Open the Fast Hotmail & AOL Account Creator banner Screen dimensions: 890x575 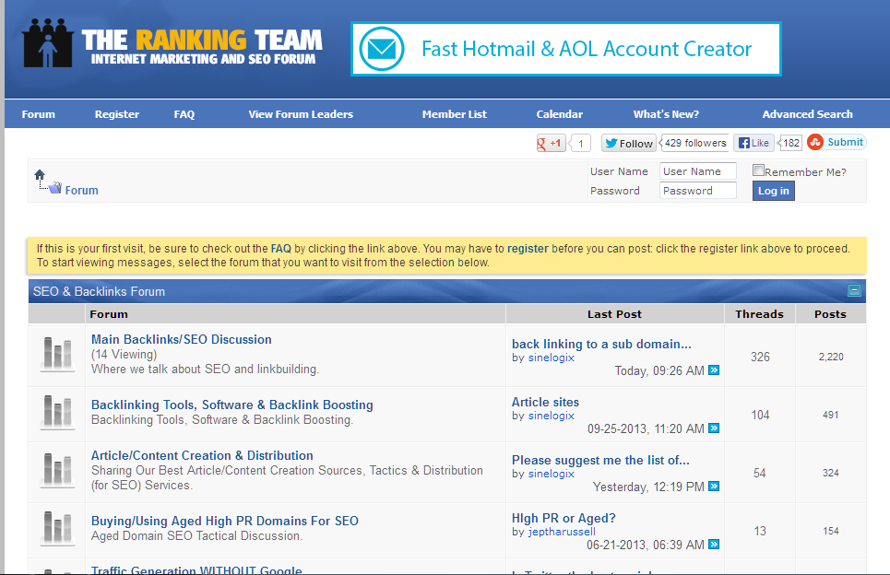point(566,49)
